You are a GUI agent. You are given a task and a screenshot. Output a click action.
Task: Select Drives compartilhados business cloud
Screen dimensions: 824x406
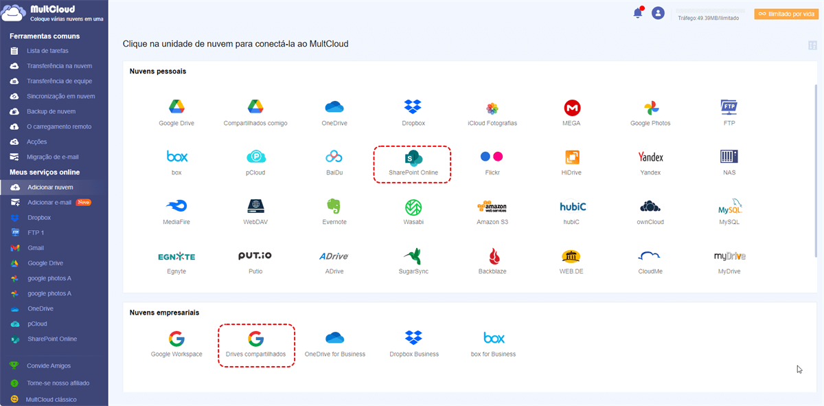(x=256, y=346)
